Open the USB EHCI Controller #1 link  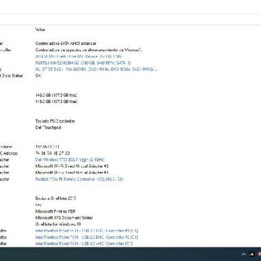[87, 231]
